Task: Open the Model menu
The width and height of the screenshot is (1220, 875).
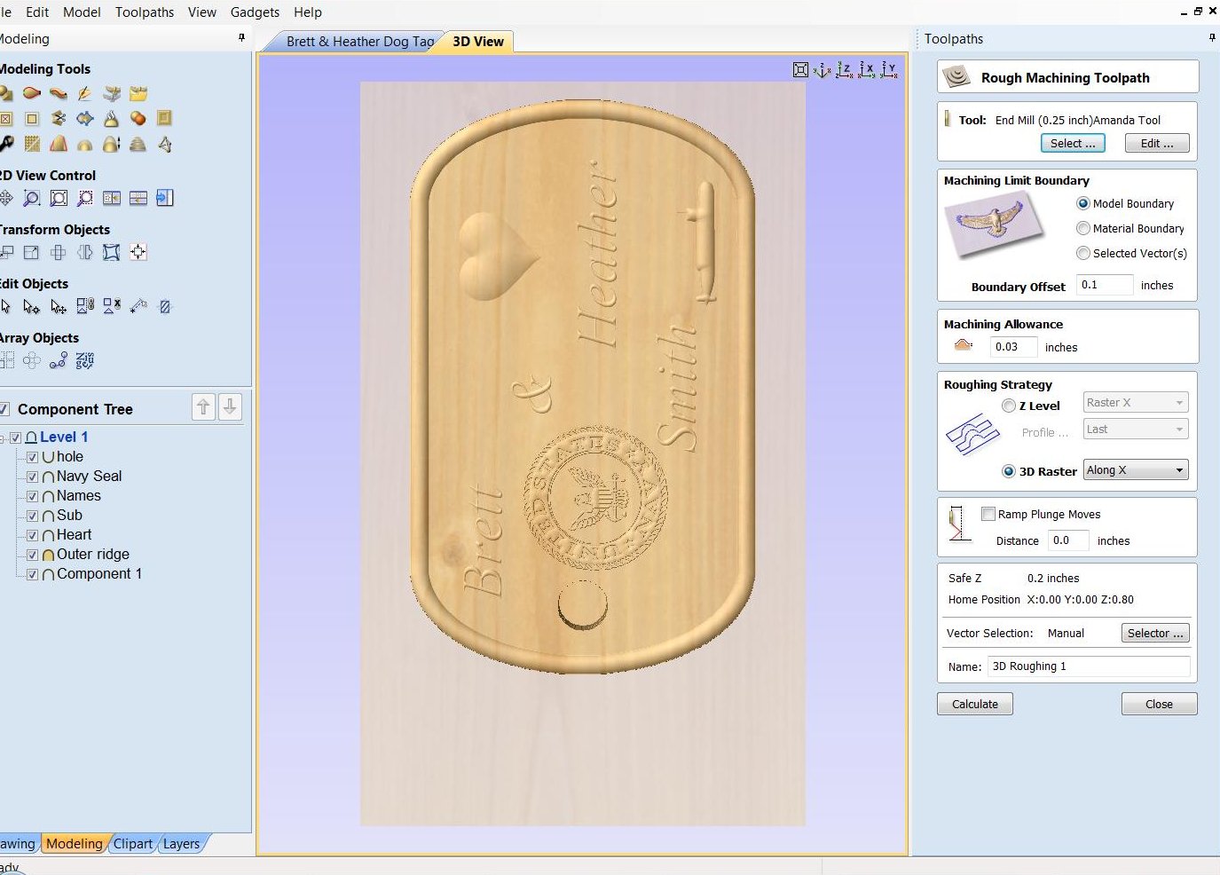Action: (82, 12)
